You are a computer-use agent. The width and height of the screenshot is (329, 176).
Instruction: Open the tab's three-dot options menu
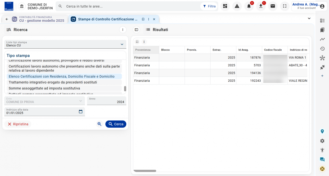[x=149, y=19]
